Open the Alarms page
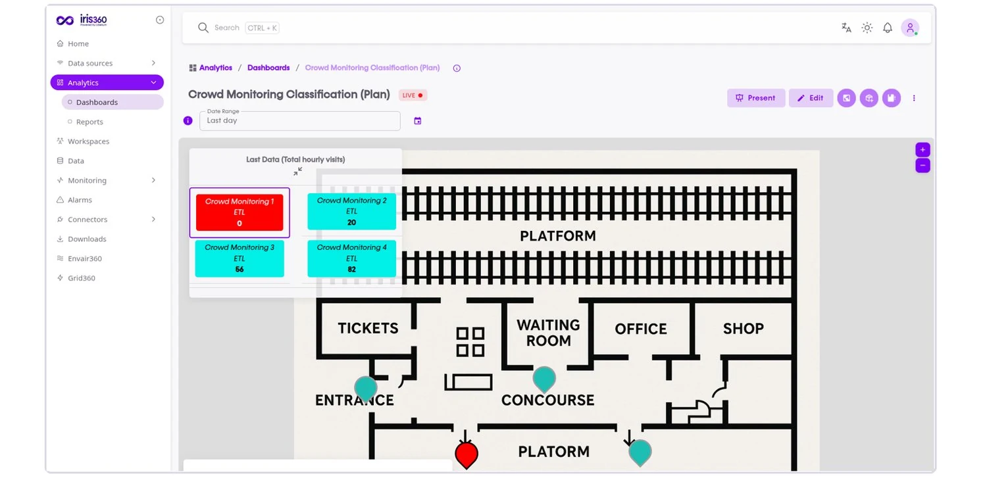Screen dimensions: 987x480 click(x=80, y=200)
